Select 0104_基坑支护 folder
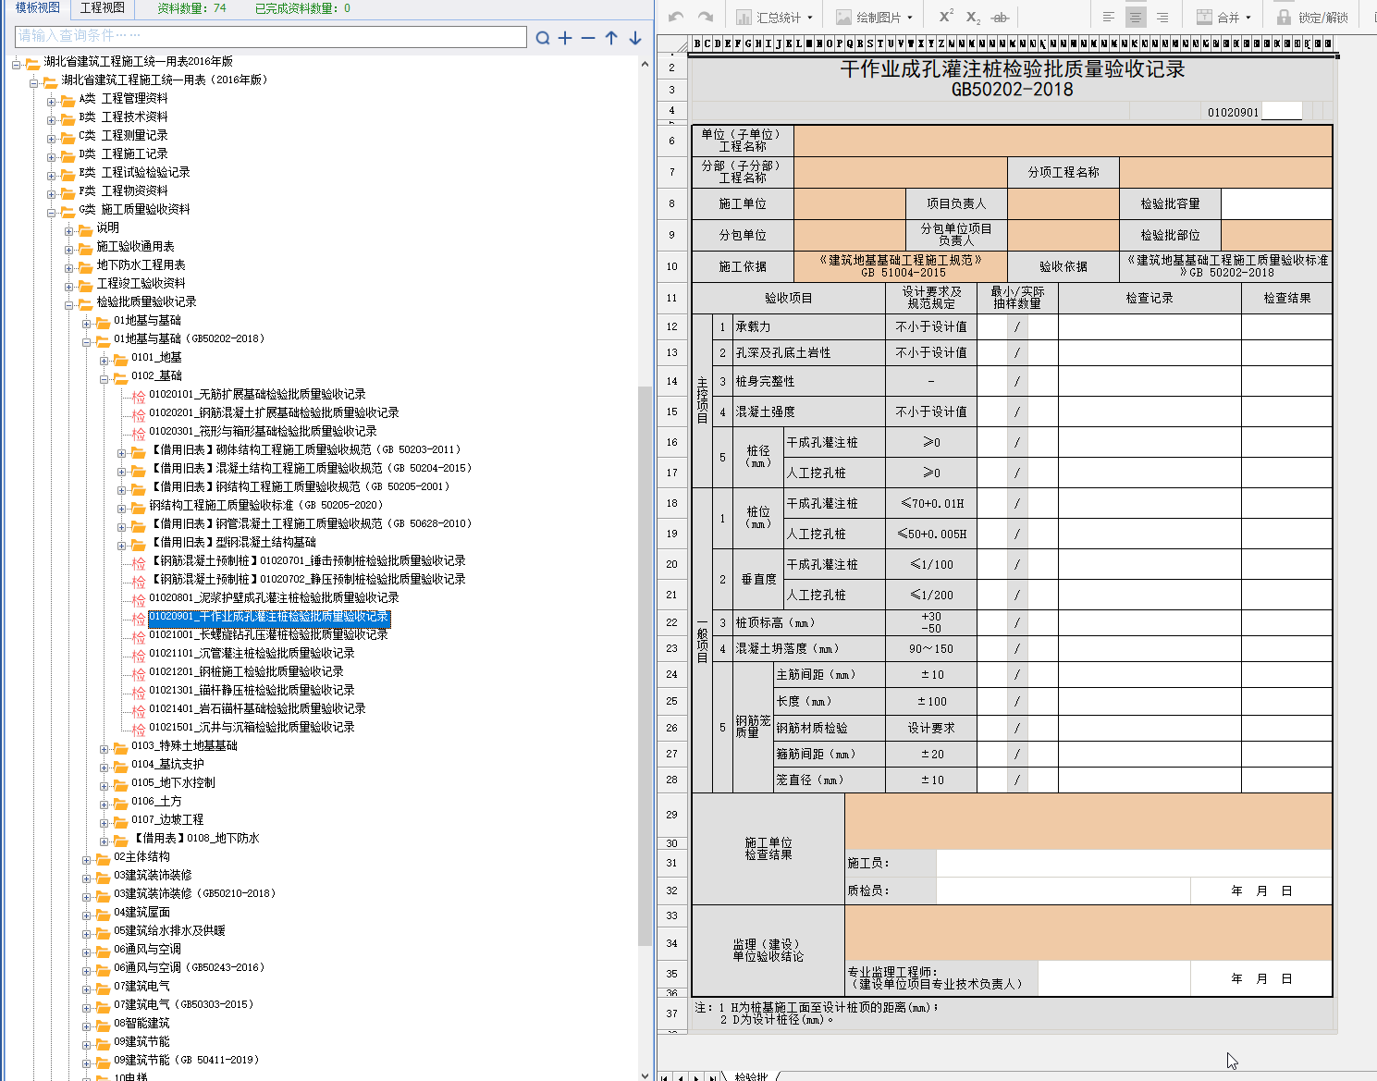Viewport: 1377px width, 1081px height. point(167,764)
